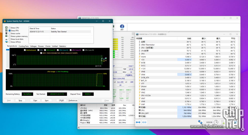Click the AIDA64 flame icon in title bar
This screenshot has width=248, height=135.
5,21
